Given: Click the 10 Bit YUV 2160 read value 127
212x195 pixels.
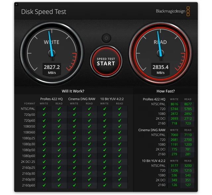Looking at the screenshot, I should [x=188, y=185].
